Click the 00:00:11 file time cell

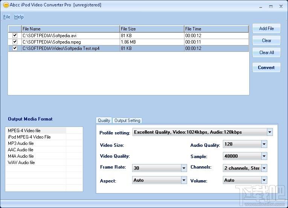pos(216,42)
